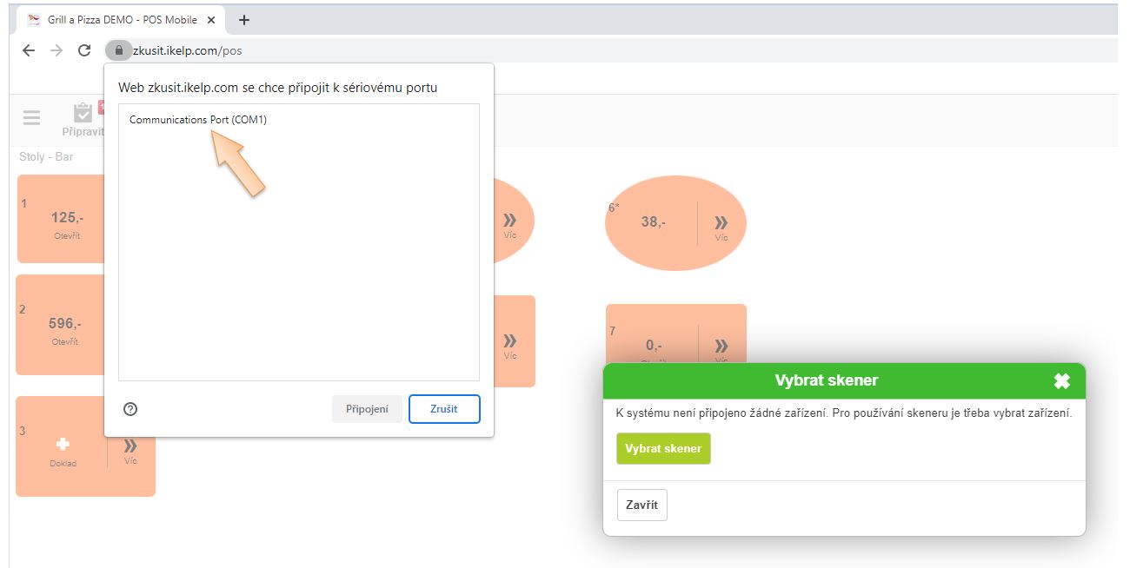Click the Zavřít button
Viewport: 1130px width, 568px height.
point(641,505)
